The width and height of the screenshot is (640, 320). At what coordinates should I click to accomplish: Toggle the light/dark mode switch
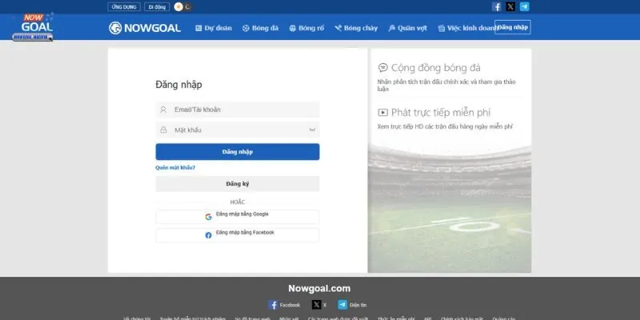183,6
